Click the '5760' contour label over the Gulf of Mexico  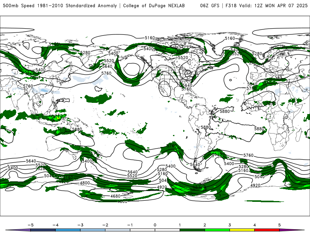point(186,89)
